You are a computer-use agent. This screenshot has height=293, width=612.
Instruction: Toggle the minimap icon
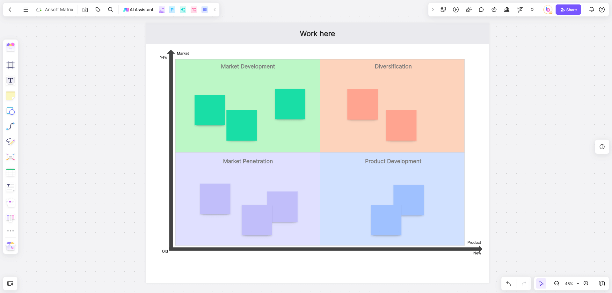pos(602,283)
